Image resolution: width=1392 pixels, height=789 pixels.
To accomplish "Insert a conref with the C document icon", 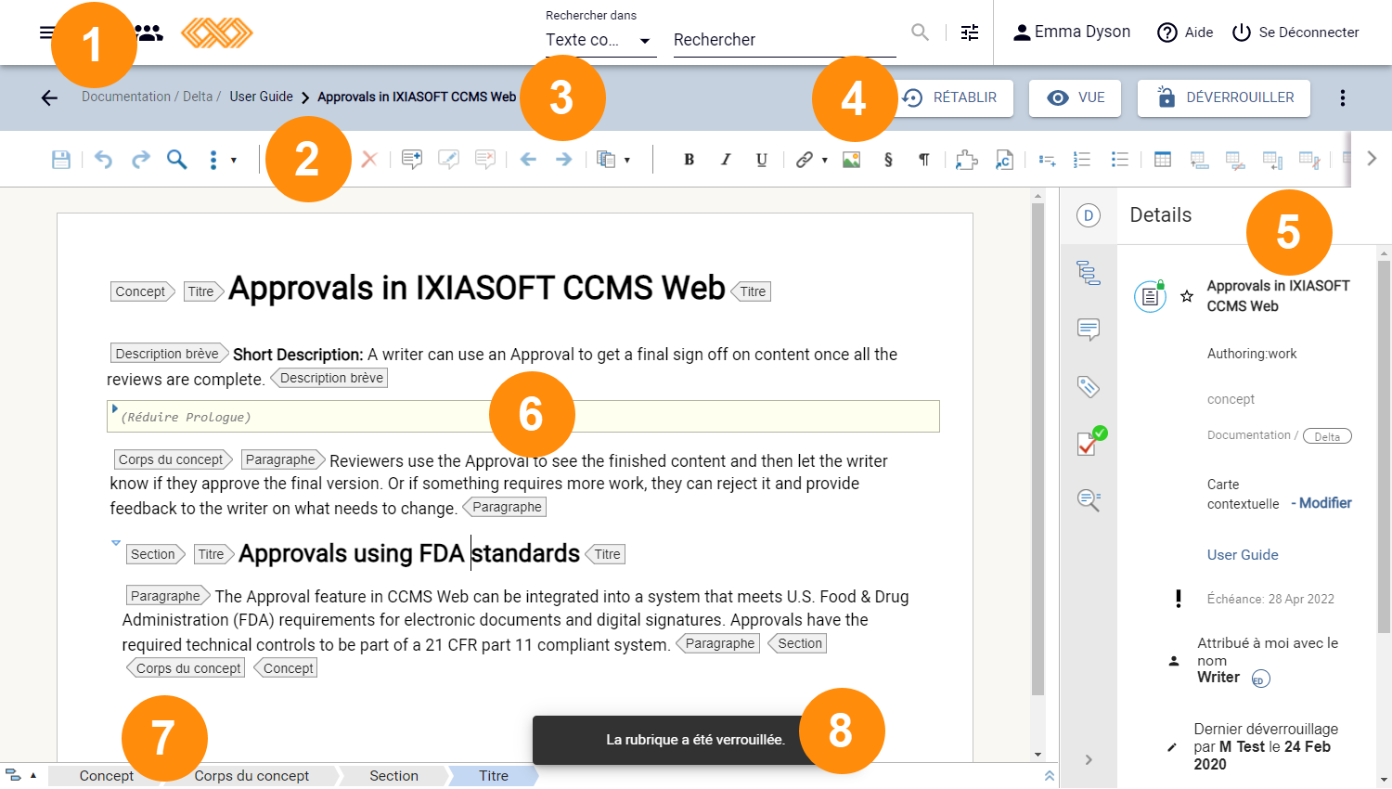I will (1004, 160).
